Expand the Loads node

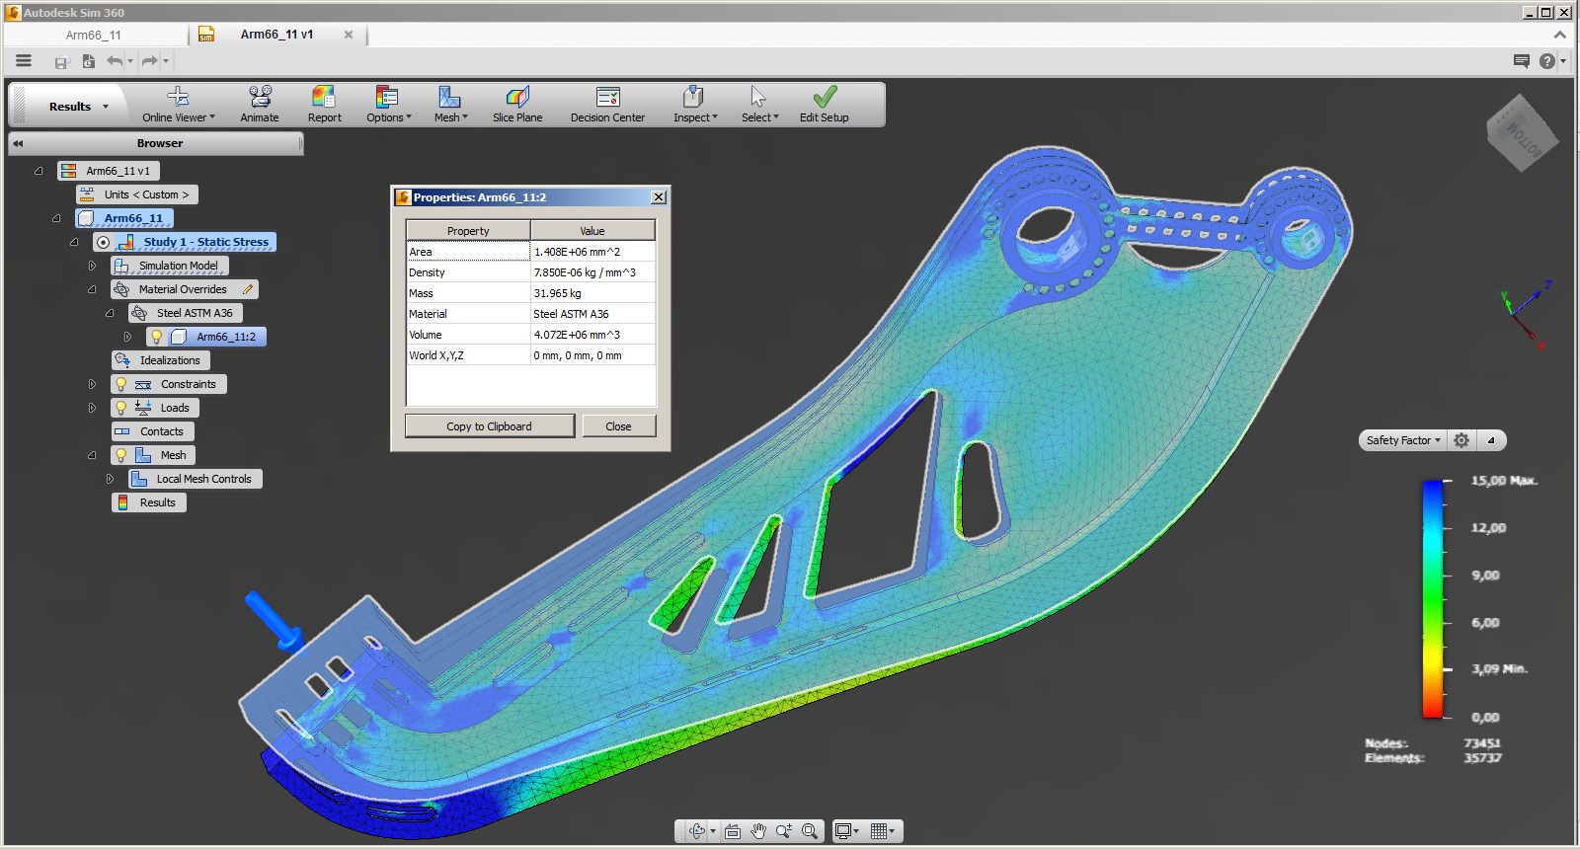pos(92,408)
